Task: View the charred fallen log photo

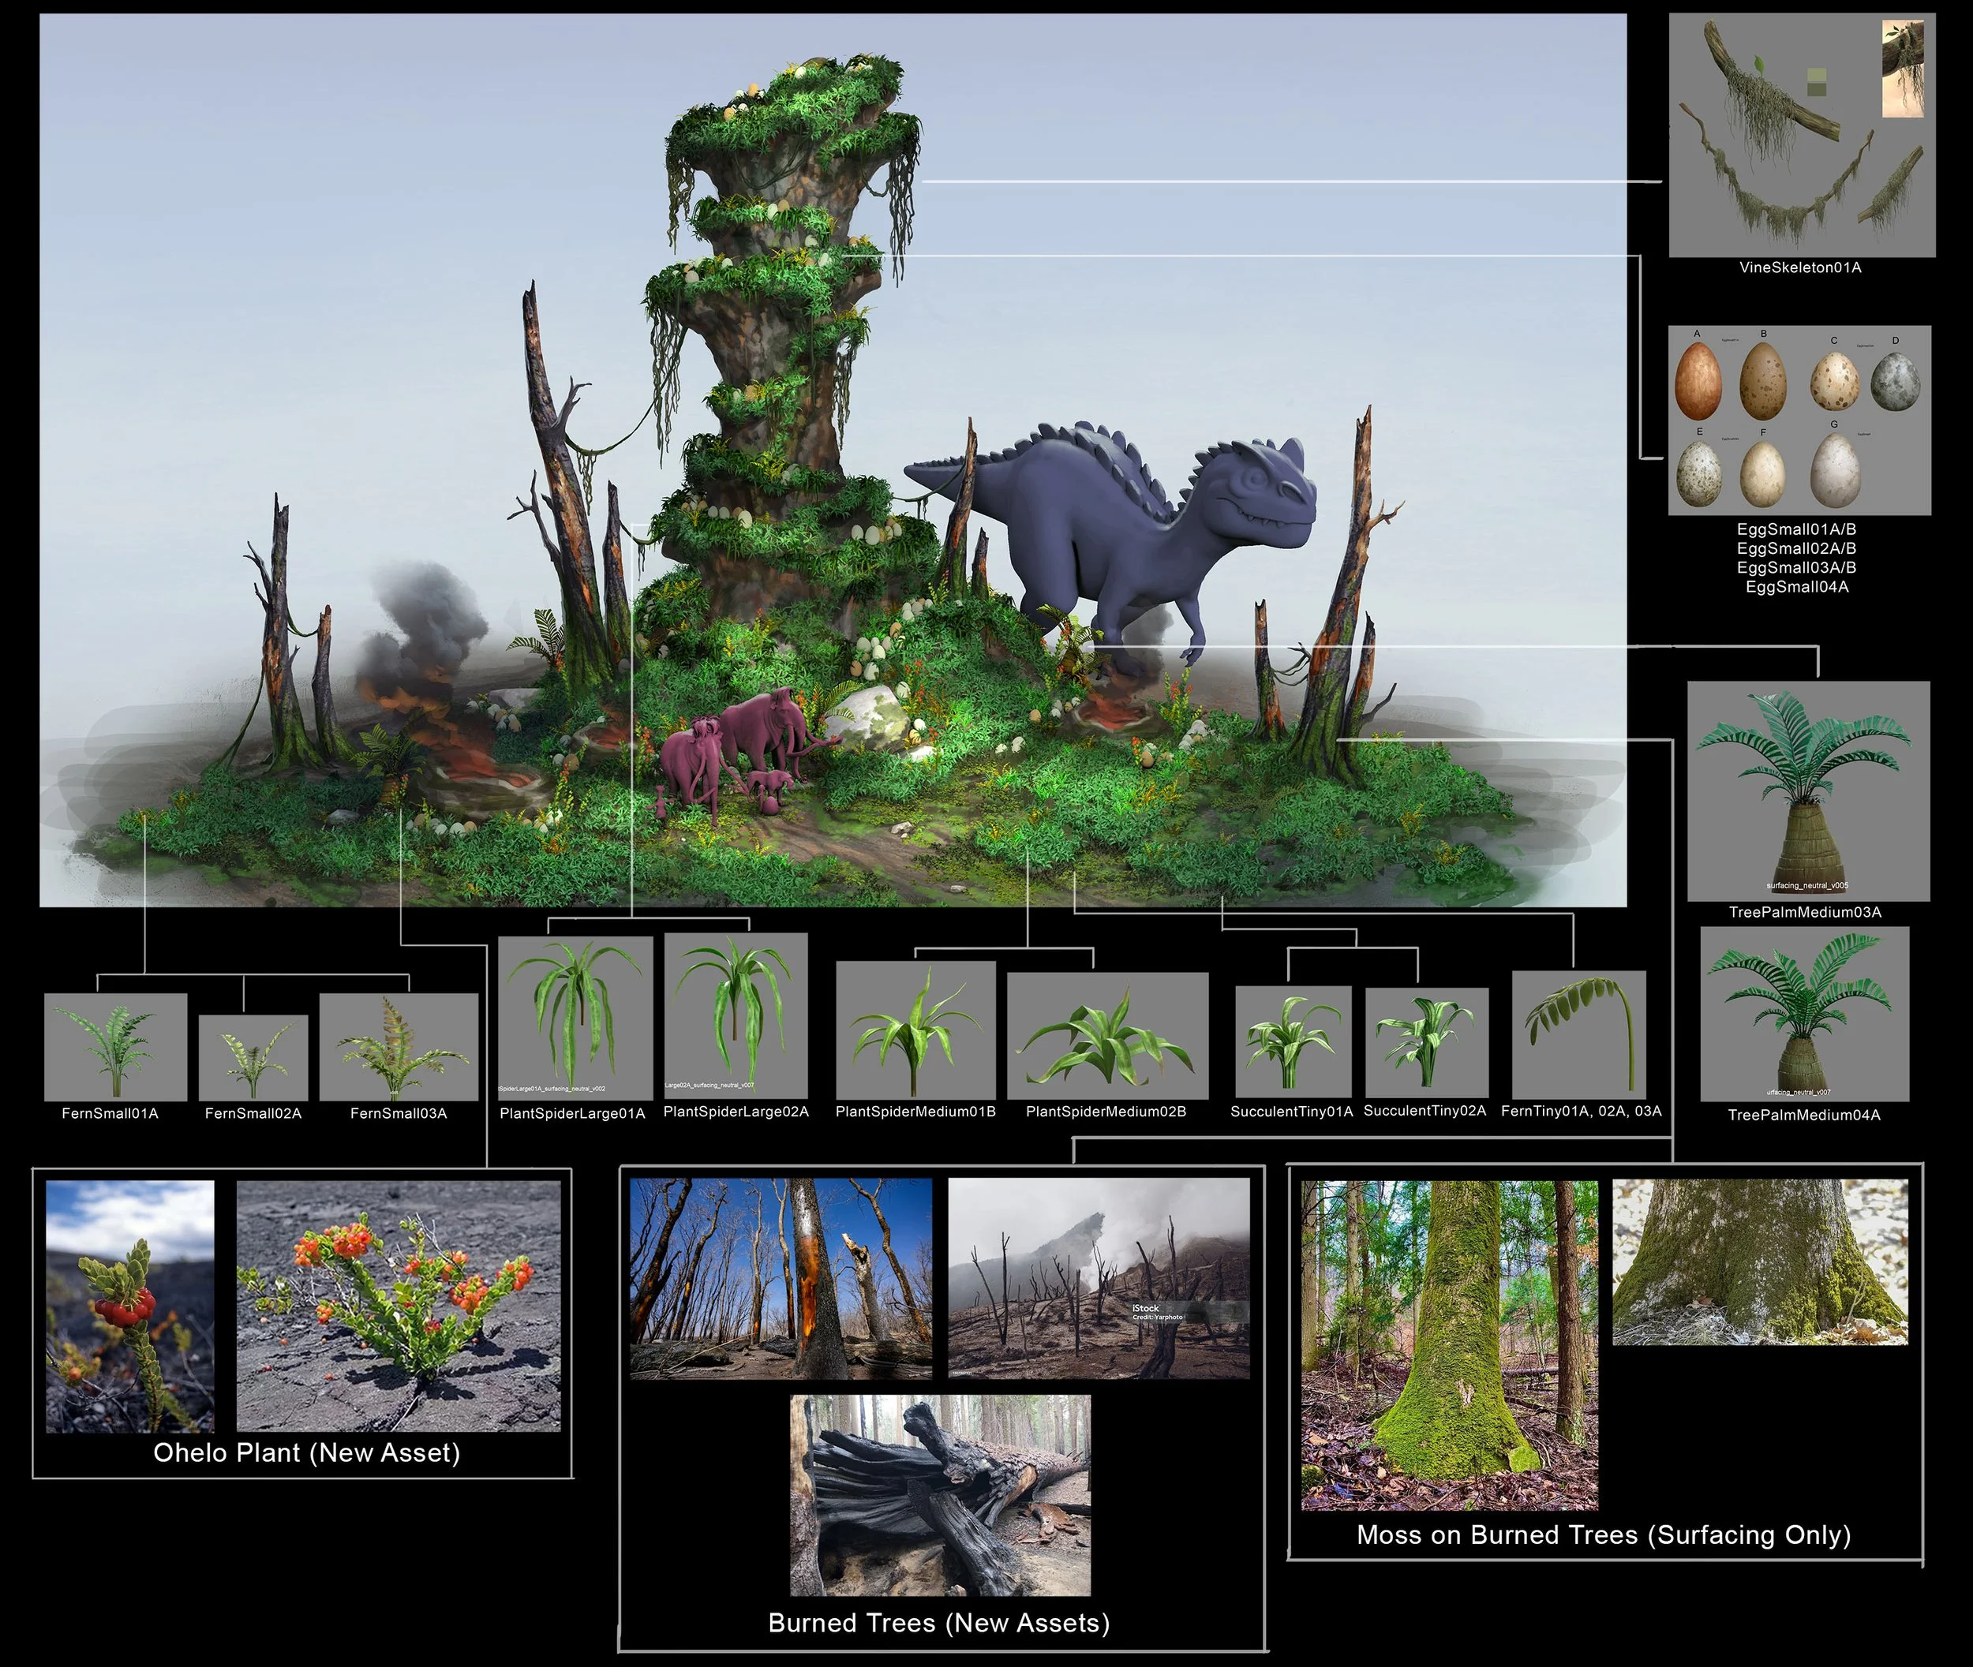Action: 941,1496
